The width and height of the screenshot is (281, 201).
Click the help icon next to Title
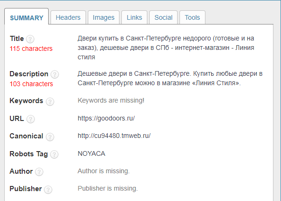coord(30,39)
